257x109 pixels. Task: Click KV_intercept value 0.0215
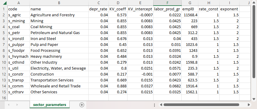(x=140, y=92)
